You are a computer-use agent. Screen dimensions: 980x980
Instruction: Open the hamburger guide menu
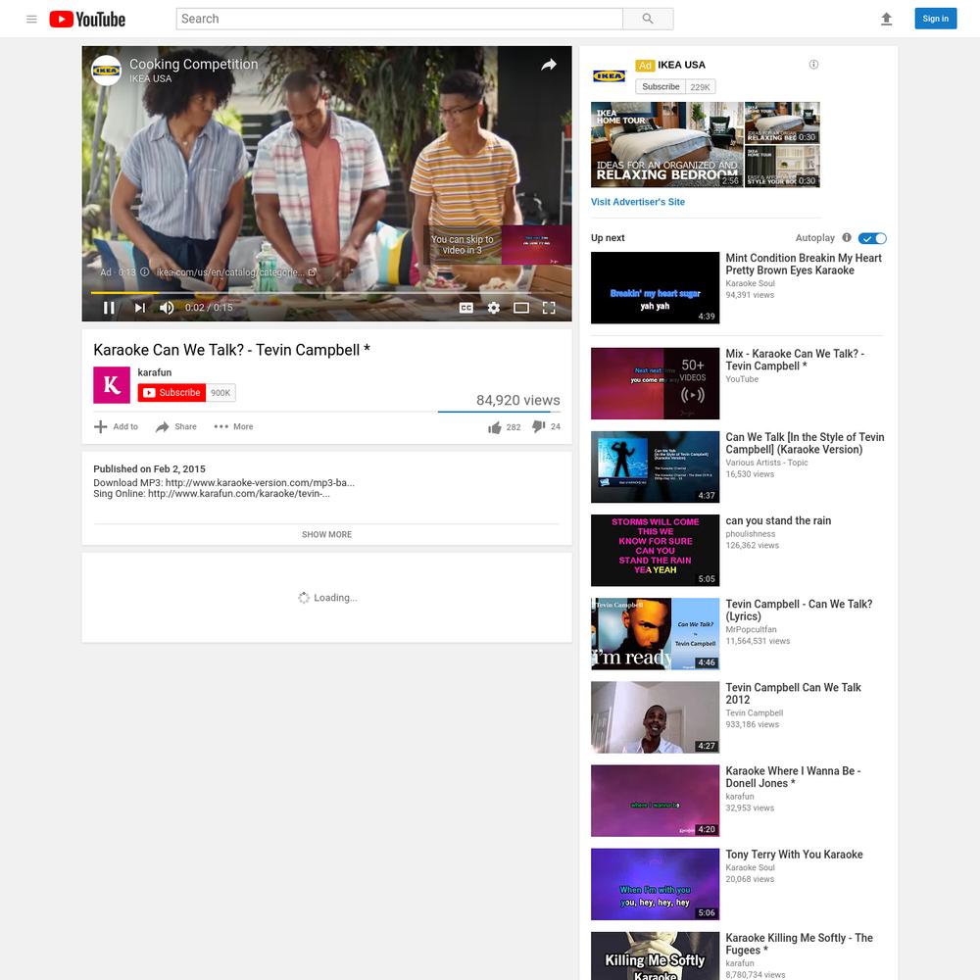click(31, 19)
